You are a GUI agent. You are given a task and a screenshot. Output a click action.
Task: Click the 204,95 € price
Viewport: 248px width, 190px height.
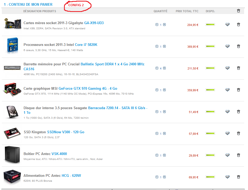pyautogui.click(x=193, y=25)
